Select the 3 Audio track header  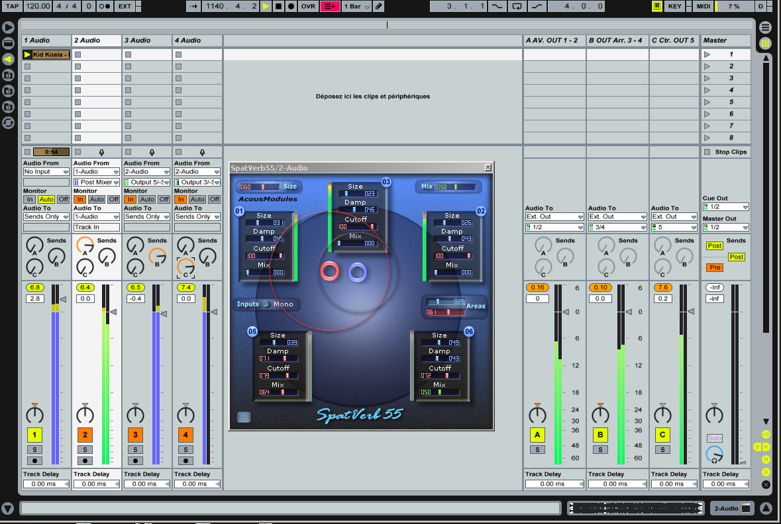147,40
